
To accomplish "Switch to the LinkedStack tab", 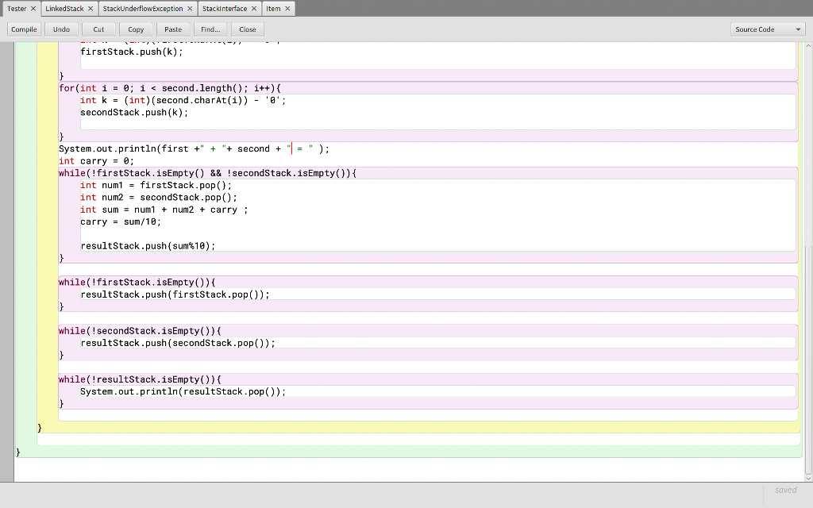I will coord(64,9).
